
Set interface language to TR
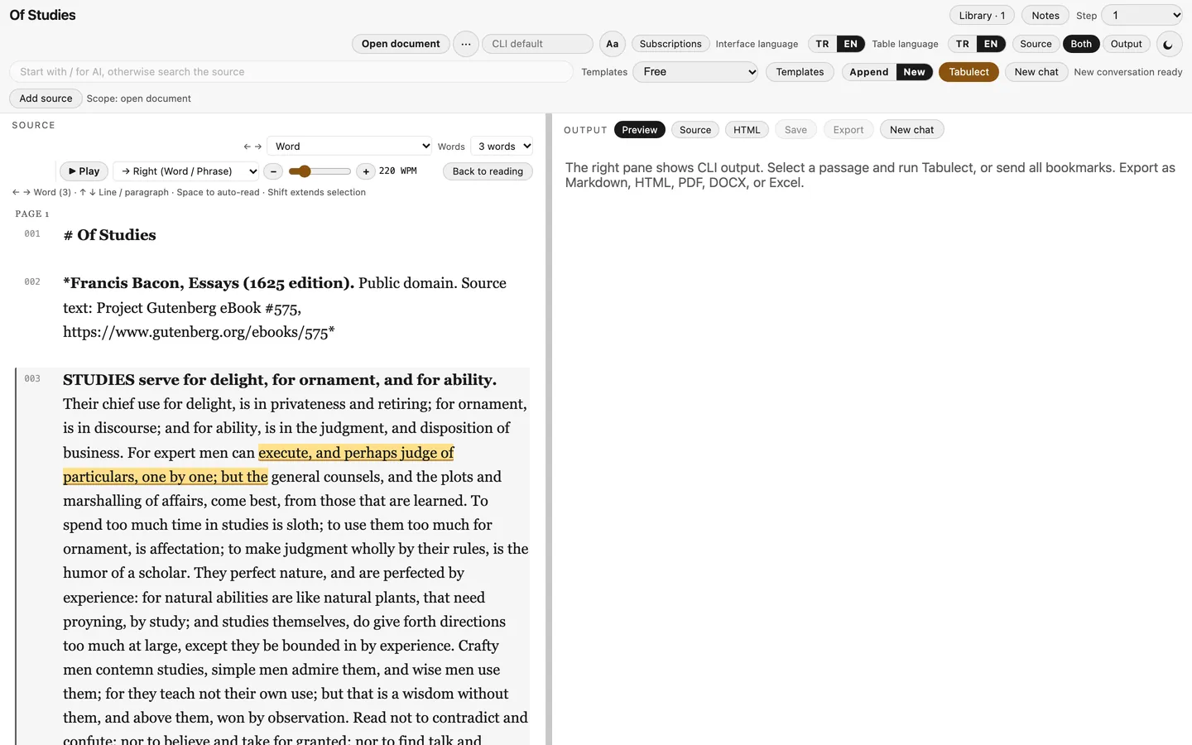(822, 44)
